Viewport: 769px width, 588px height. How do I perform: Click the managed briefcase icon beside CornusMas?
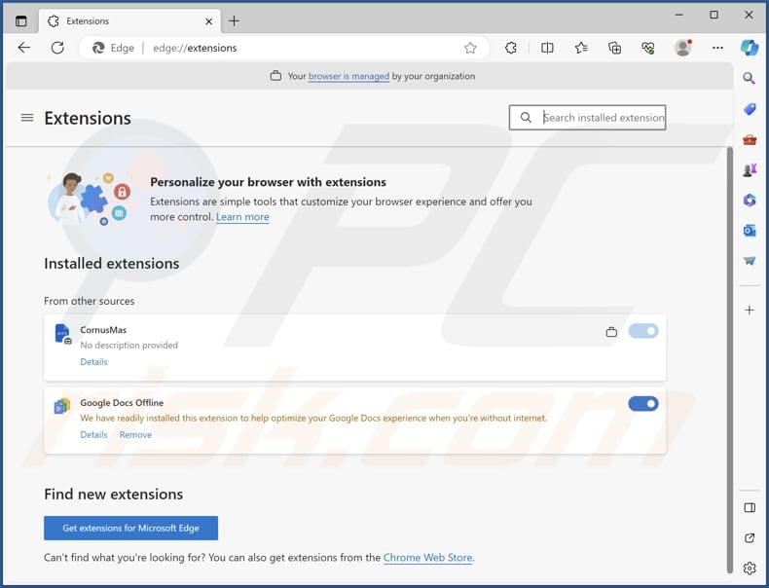pyautogui.click(x=611, y=332)
